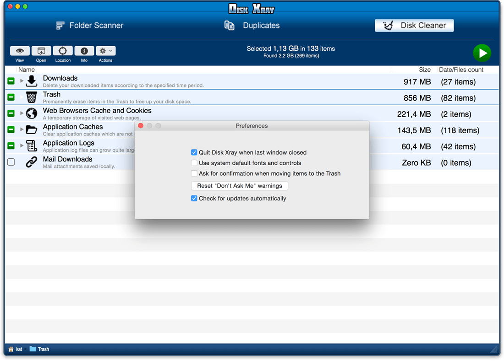Click the Trash folder in path bar

39,349
